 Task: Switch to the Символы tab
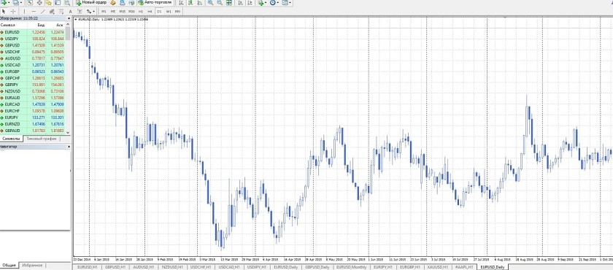point(11,139)
